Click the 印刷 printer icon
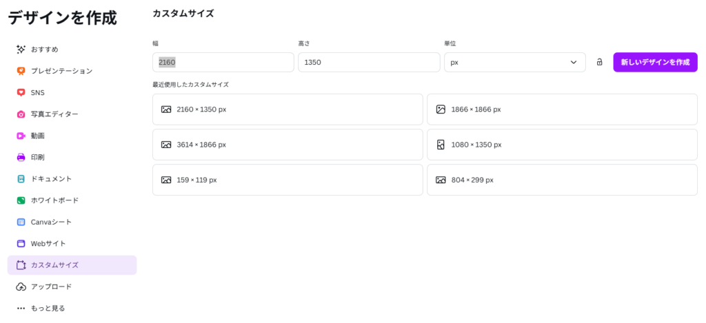 coord(21,157)
